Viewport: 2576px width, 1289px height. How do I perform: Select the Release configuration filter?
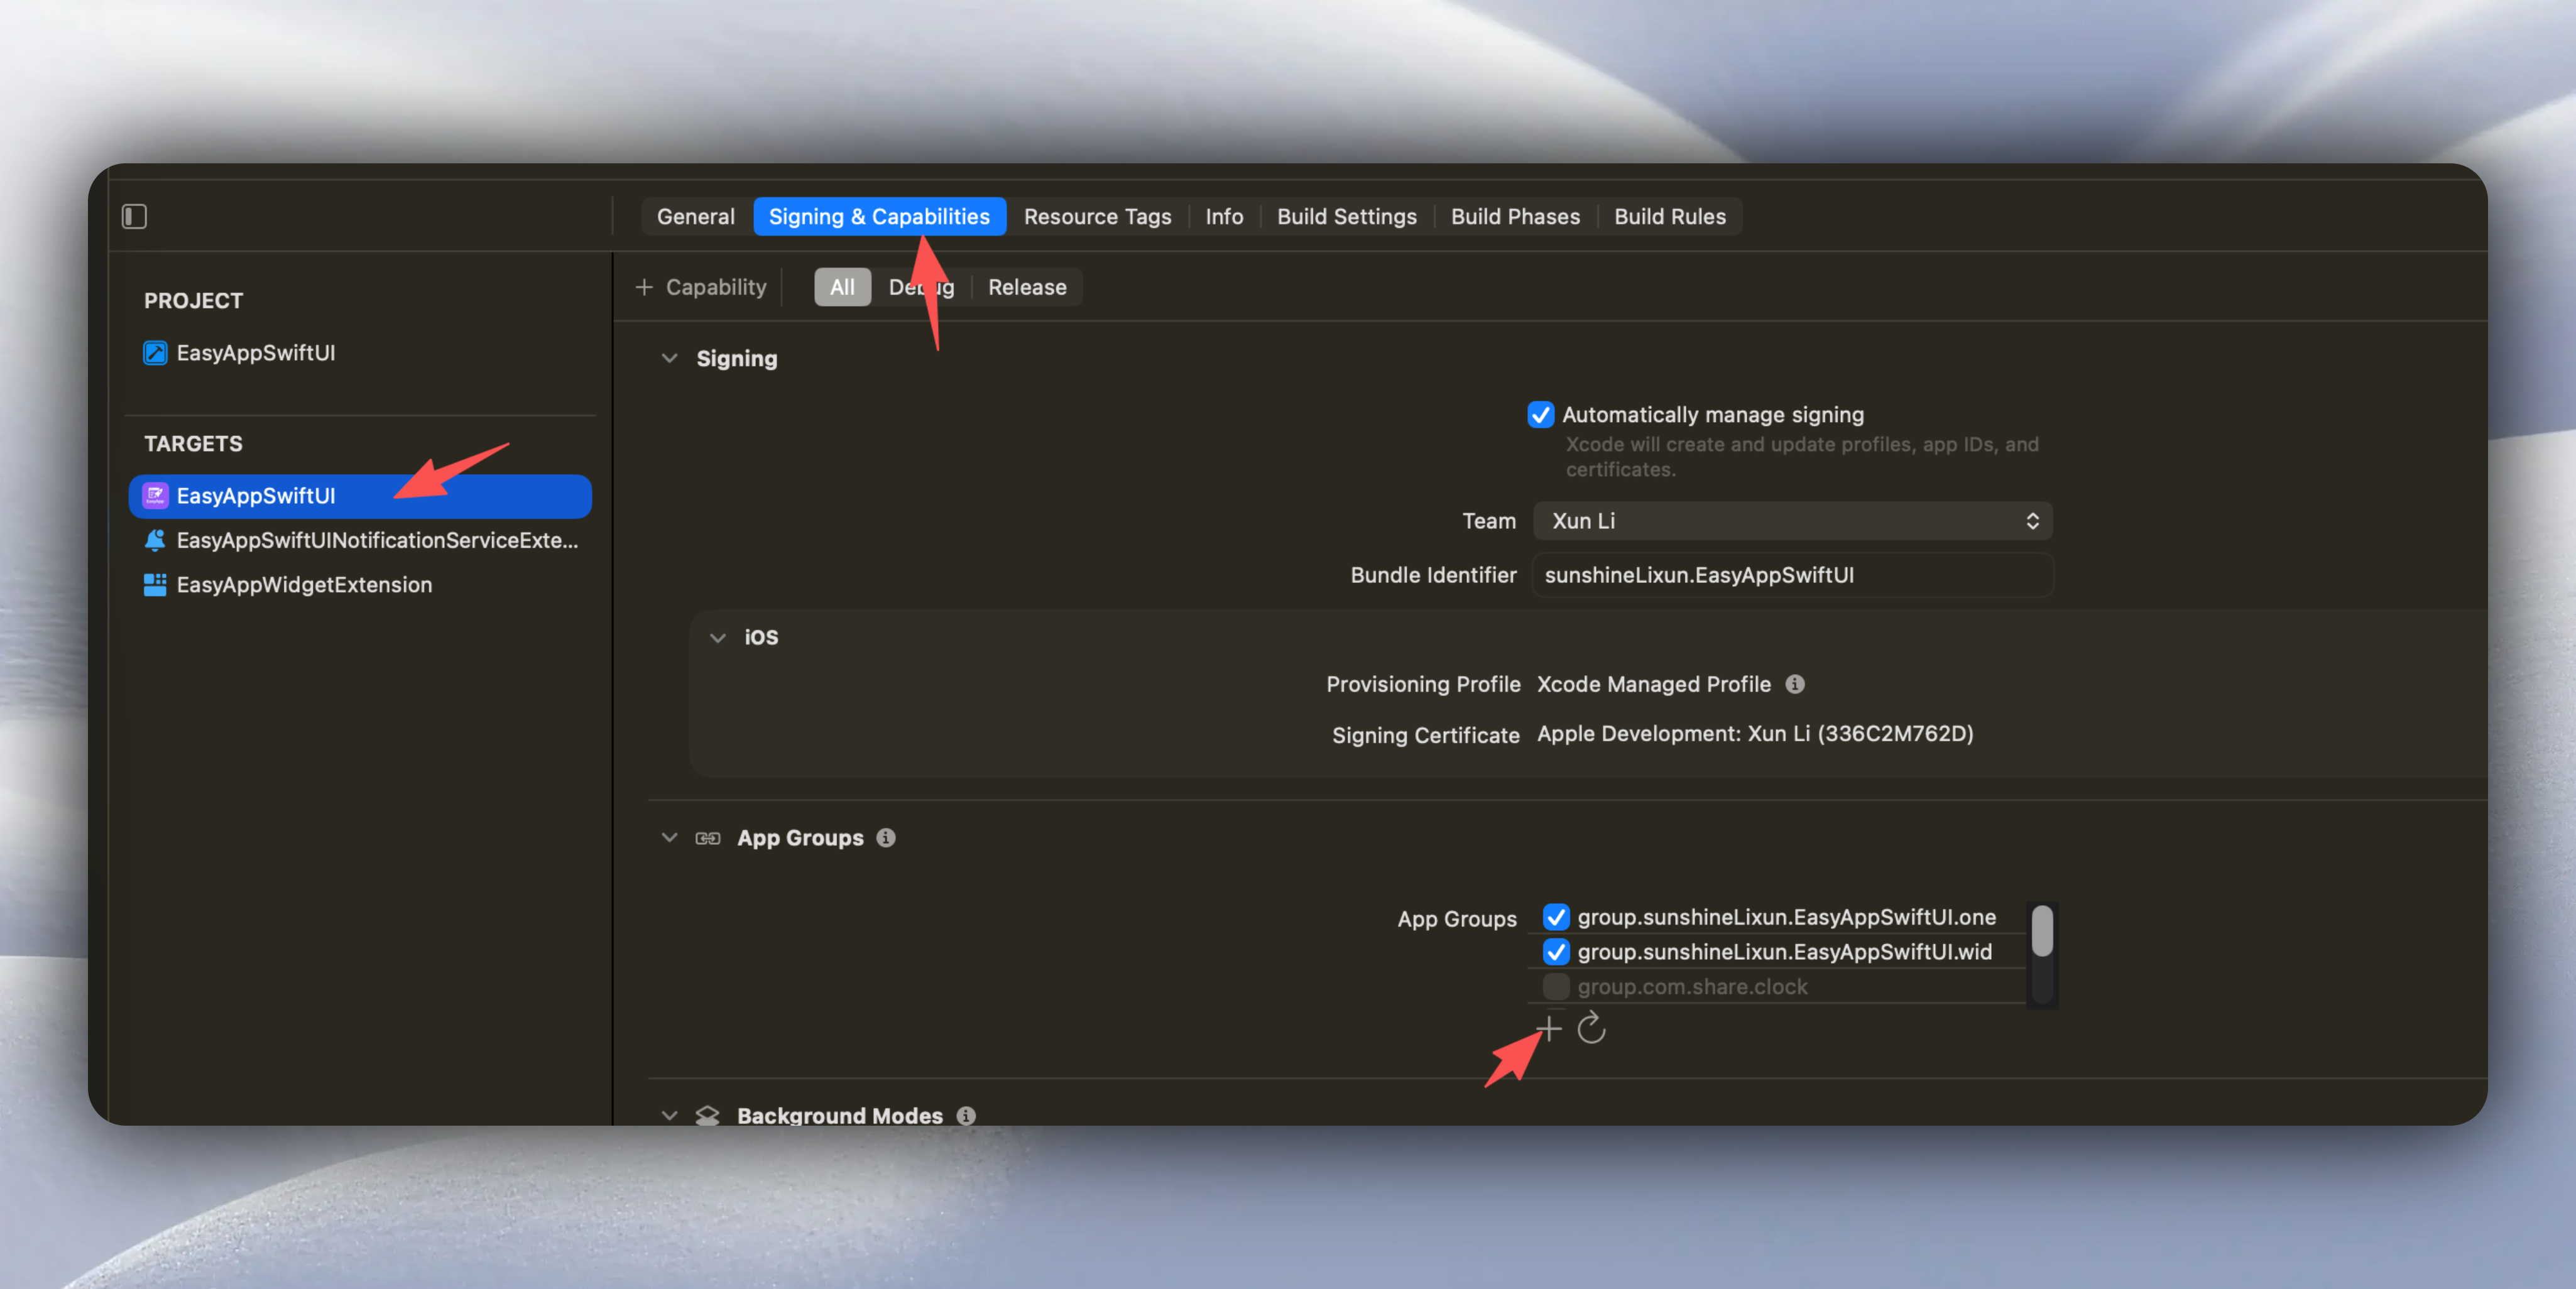pyautogui.click(x=1027, y=287)
